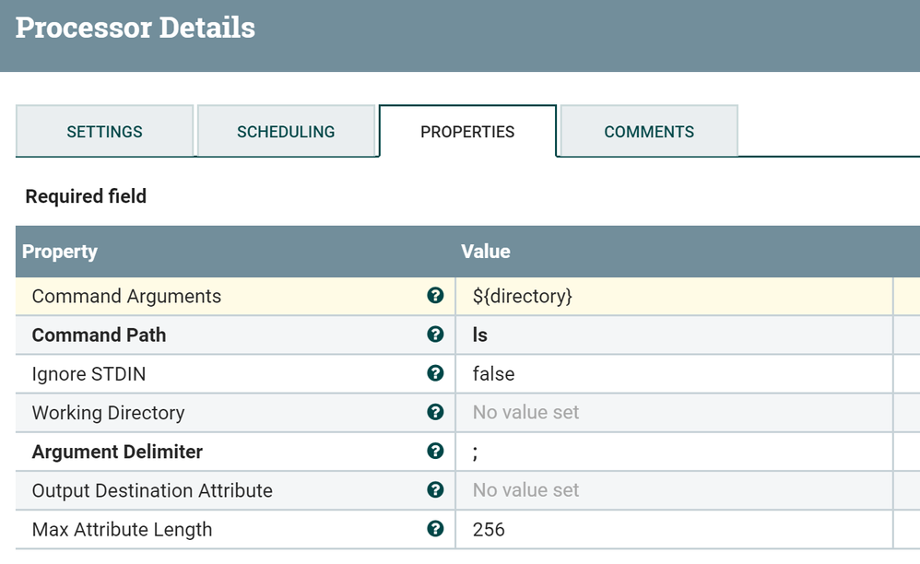Click Max Attribute Length help icon

click(x=435, y=529)
